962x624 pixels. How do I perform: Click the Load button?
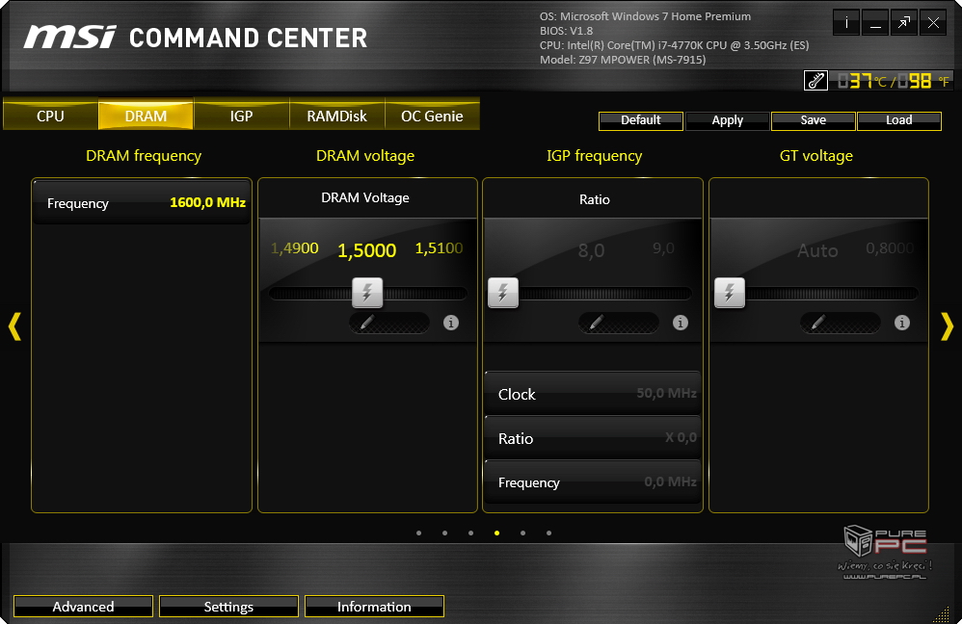898,120
